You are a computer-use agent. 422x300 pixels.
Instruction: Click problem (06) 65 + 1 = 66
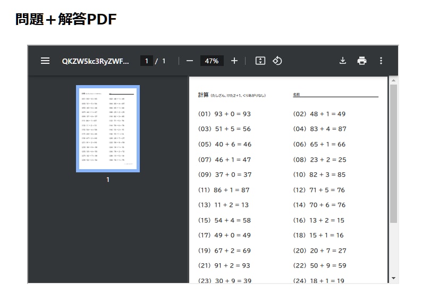coord(319,144)
